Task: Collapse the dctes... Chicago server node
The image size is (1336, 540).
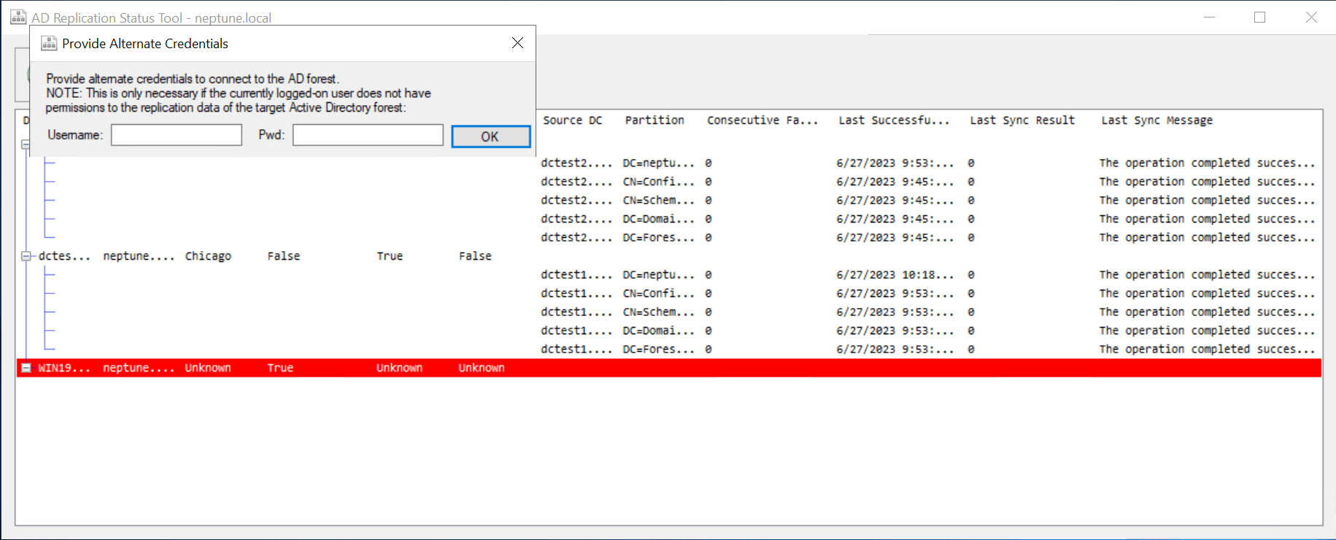Action: pos(26,256)
